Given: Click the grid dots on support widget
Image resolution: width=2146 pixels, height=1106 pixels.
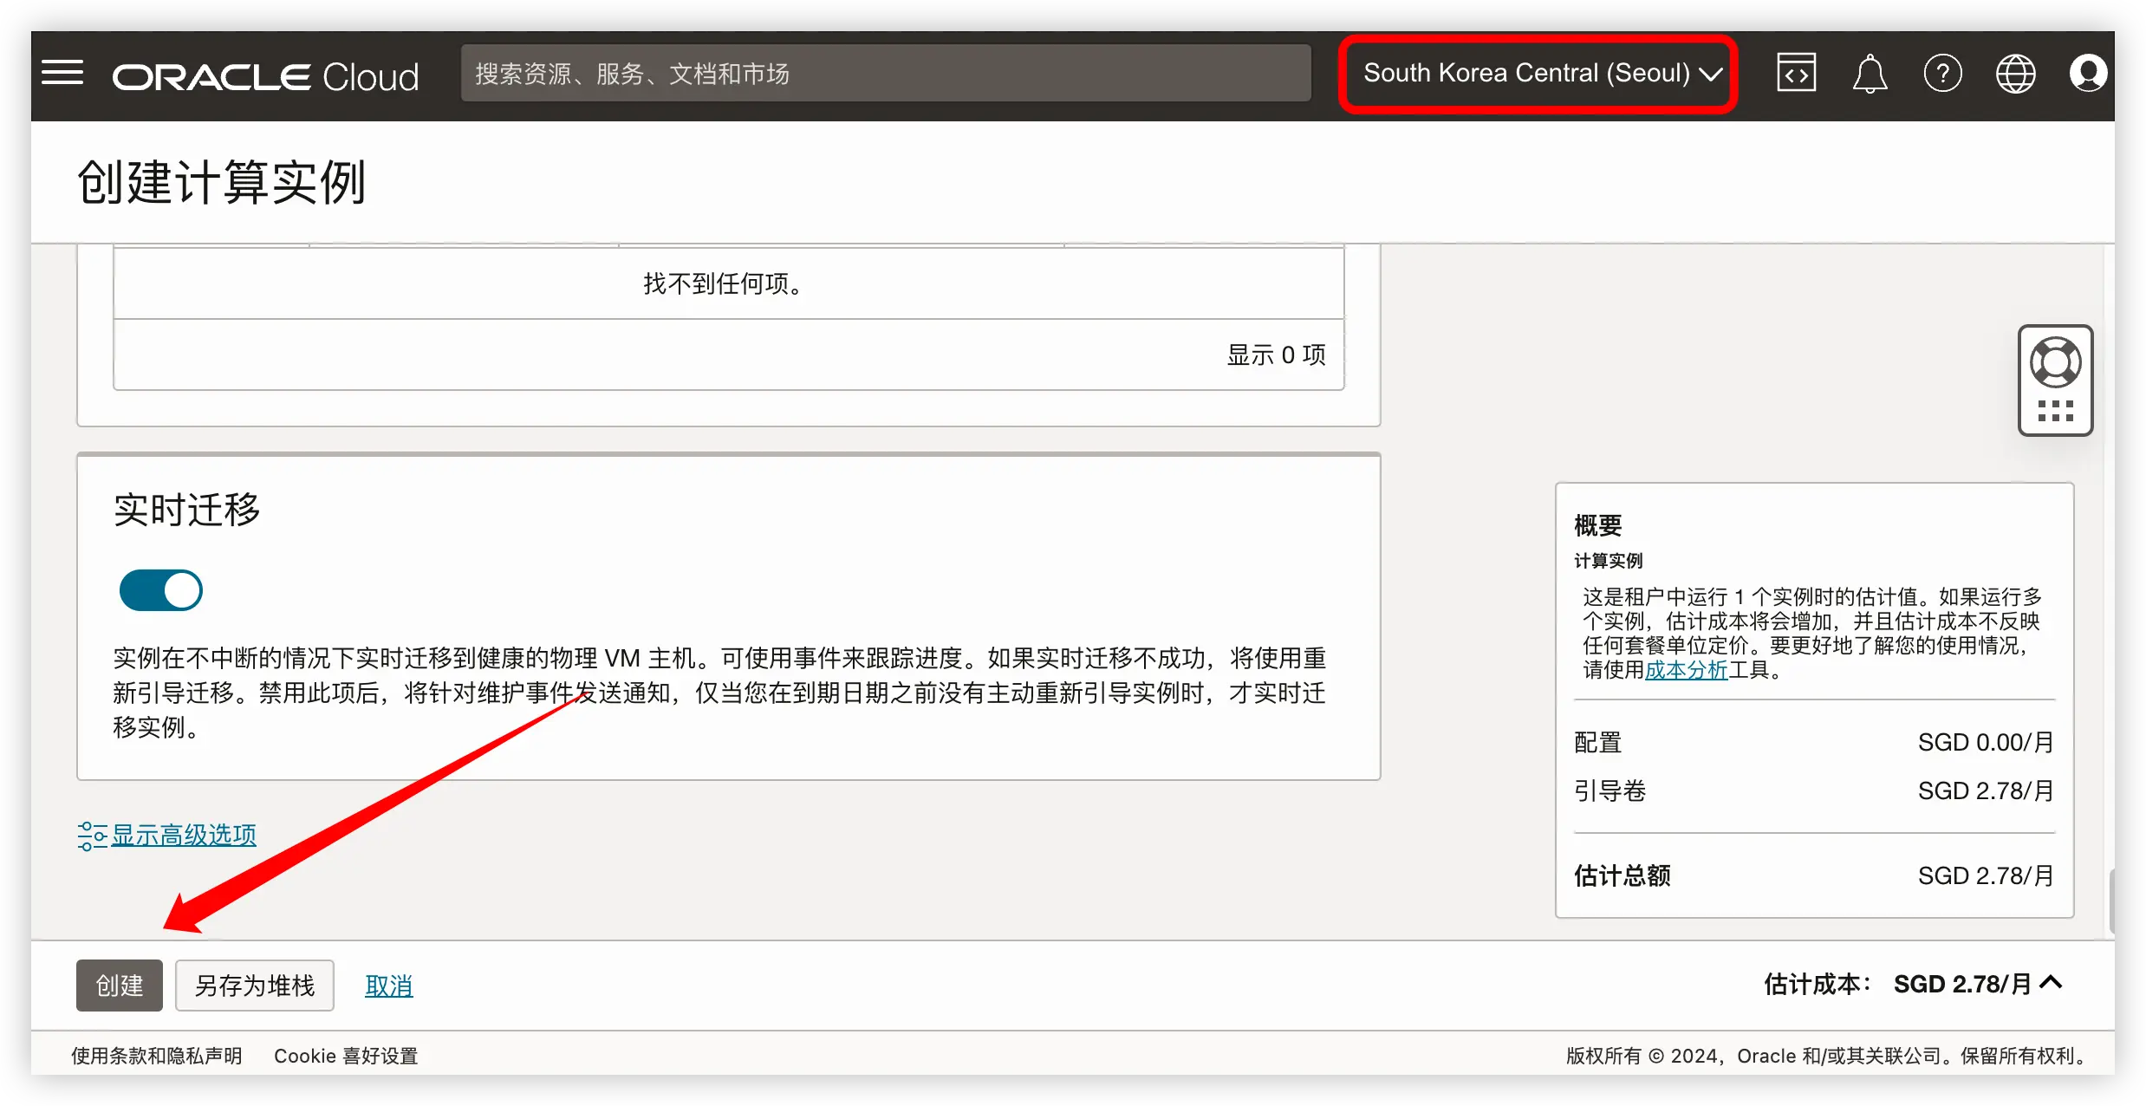Looking at the screenshot, I should tap(2056, 411).
